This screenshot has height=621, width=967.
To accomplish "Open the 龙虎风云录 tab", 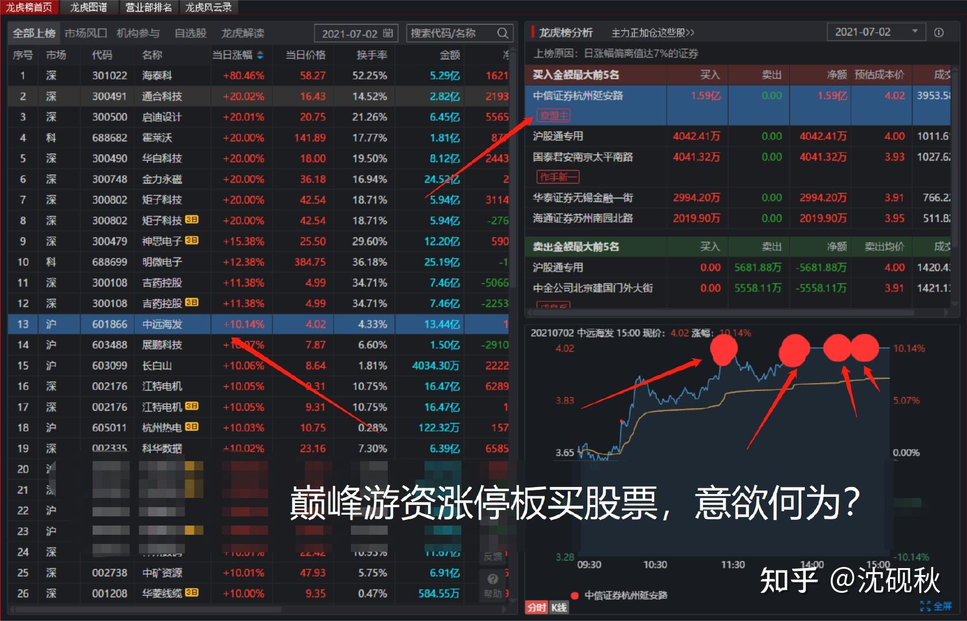I will pyautogui.click(x=209, y=7).
